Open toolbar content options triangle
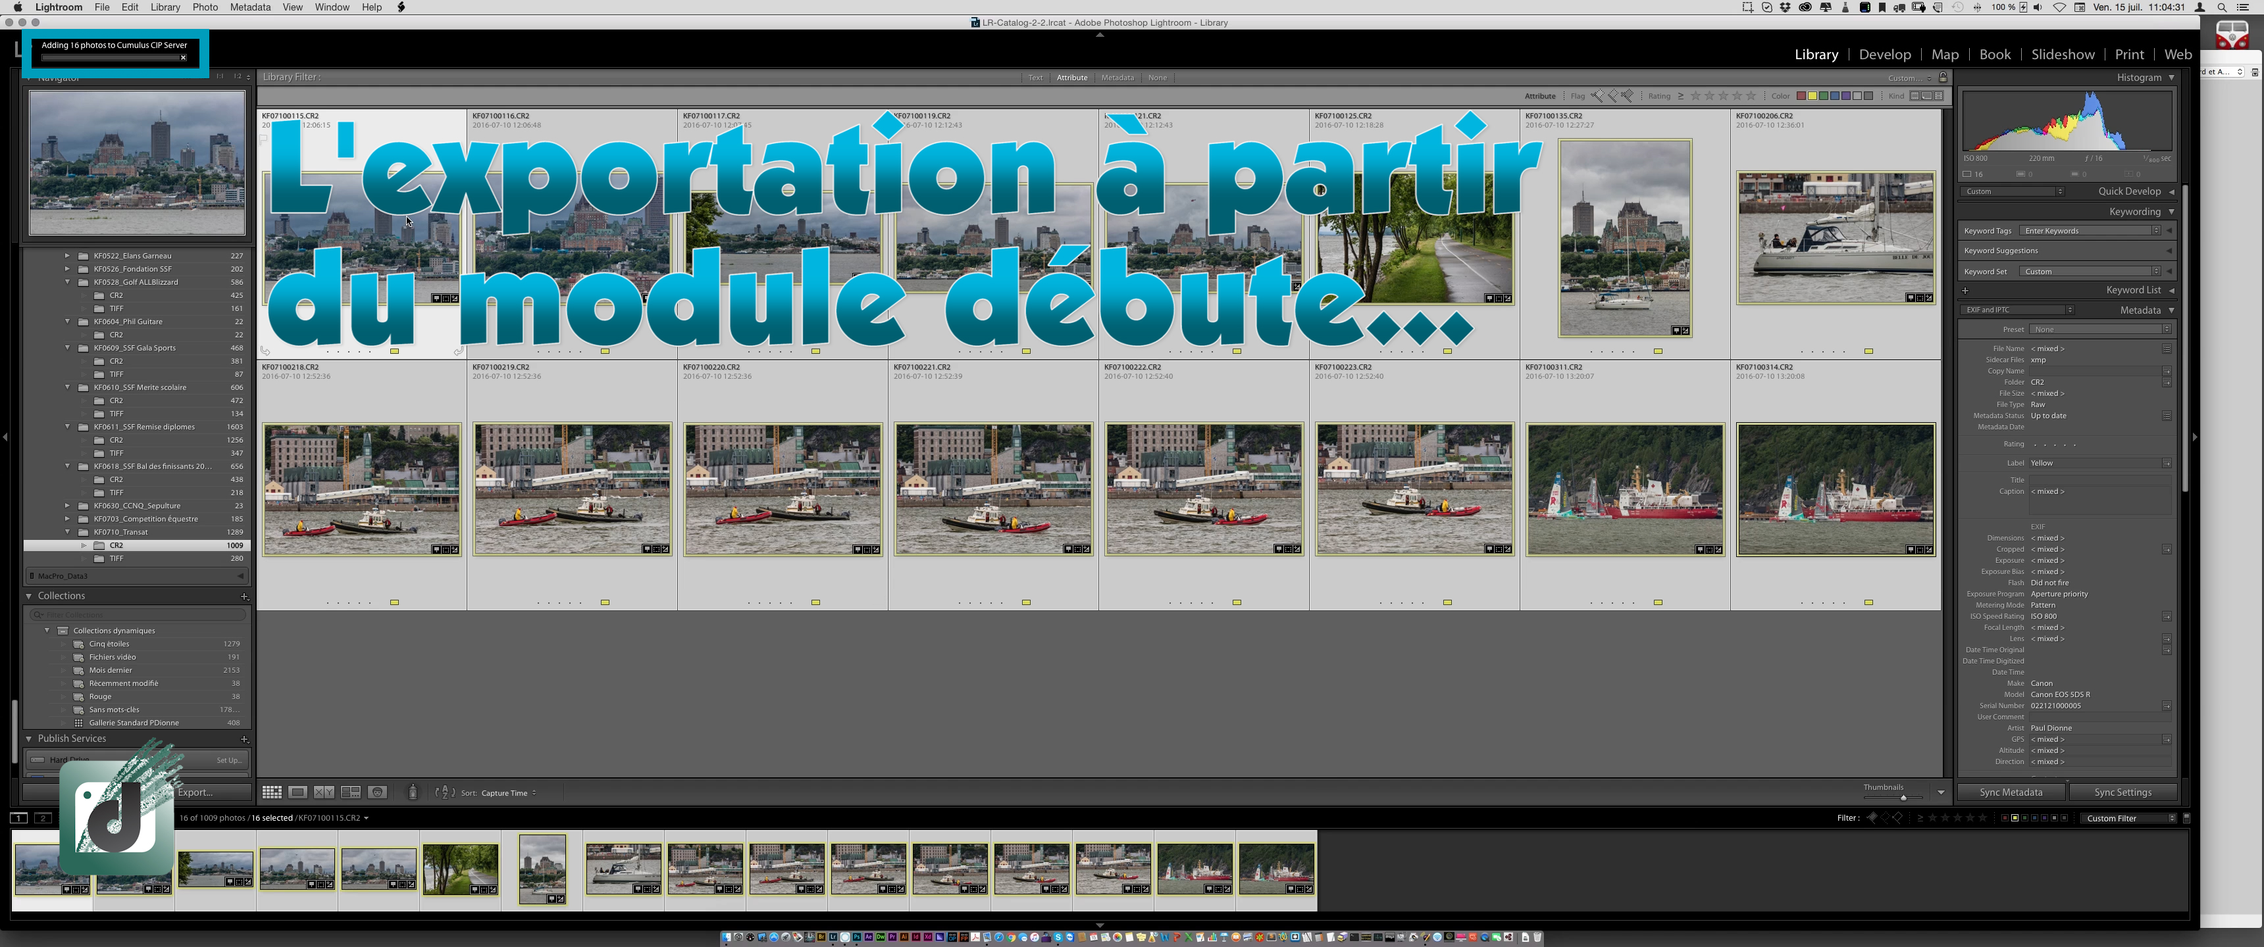Screen dimensions: 2264x947 (x=1941, y=792)
